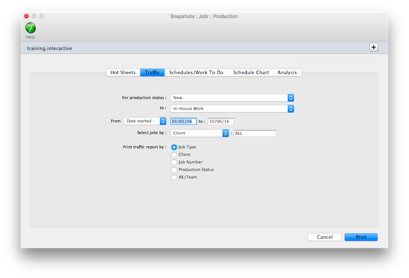Click the plus button beside training.interactive
This screenshot has width=409, height=278.
(x=373, y=47)
